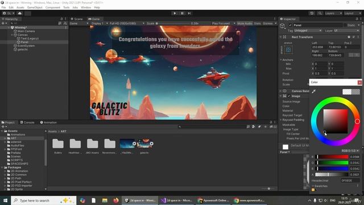364x205 pixels.
Task: Open the undo history icon
Action: coord(312,13)
